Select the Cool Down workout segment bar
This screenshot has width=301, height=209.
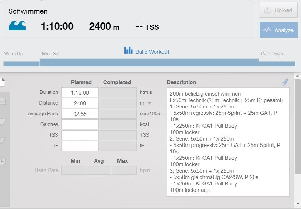pos(277,64)
